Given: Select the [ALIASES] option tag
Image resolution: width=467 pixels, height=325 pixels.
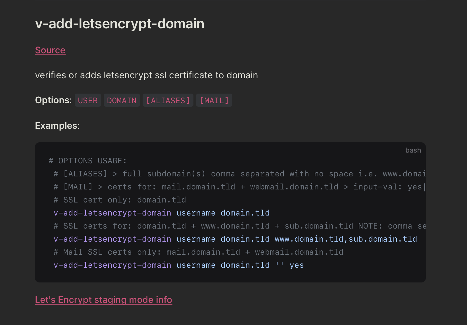Looking at the screenshot, I should pyautogui.click(x=168, y=100).
